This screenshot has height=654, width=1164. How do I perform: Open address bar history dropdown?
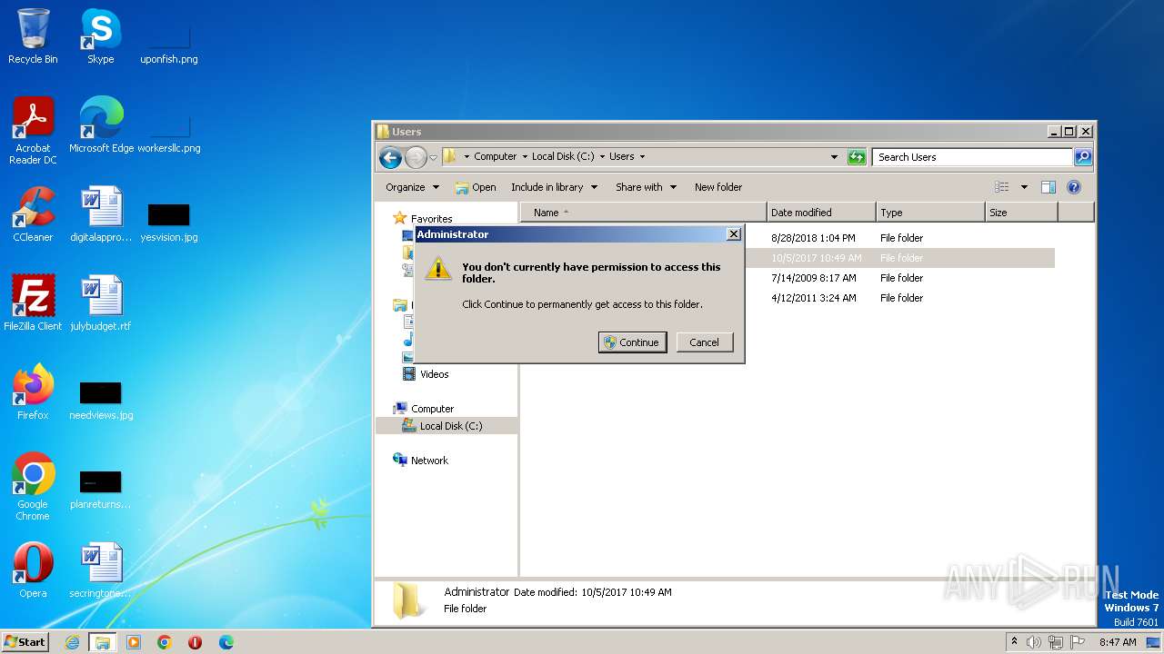click(835, 157)
